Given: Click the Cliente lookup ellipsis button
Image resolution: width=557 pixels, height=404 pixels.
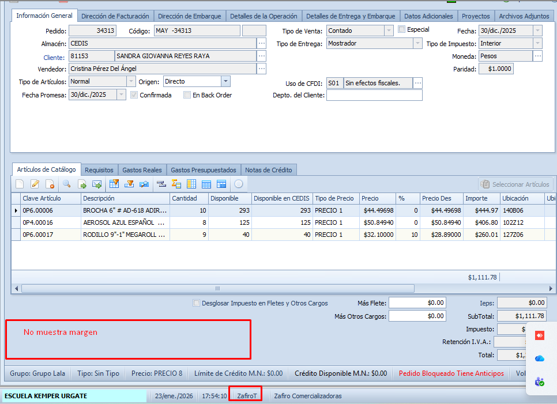Looking at the screenshot, I should pos(261,56).
